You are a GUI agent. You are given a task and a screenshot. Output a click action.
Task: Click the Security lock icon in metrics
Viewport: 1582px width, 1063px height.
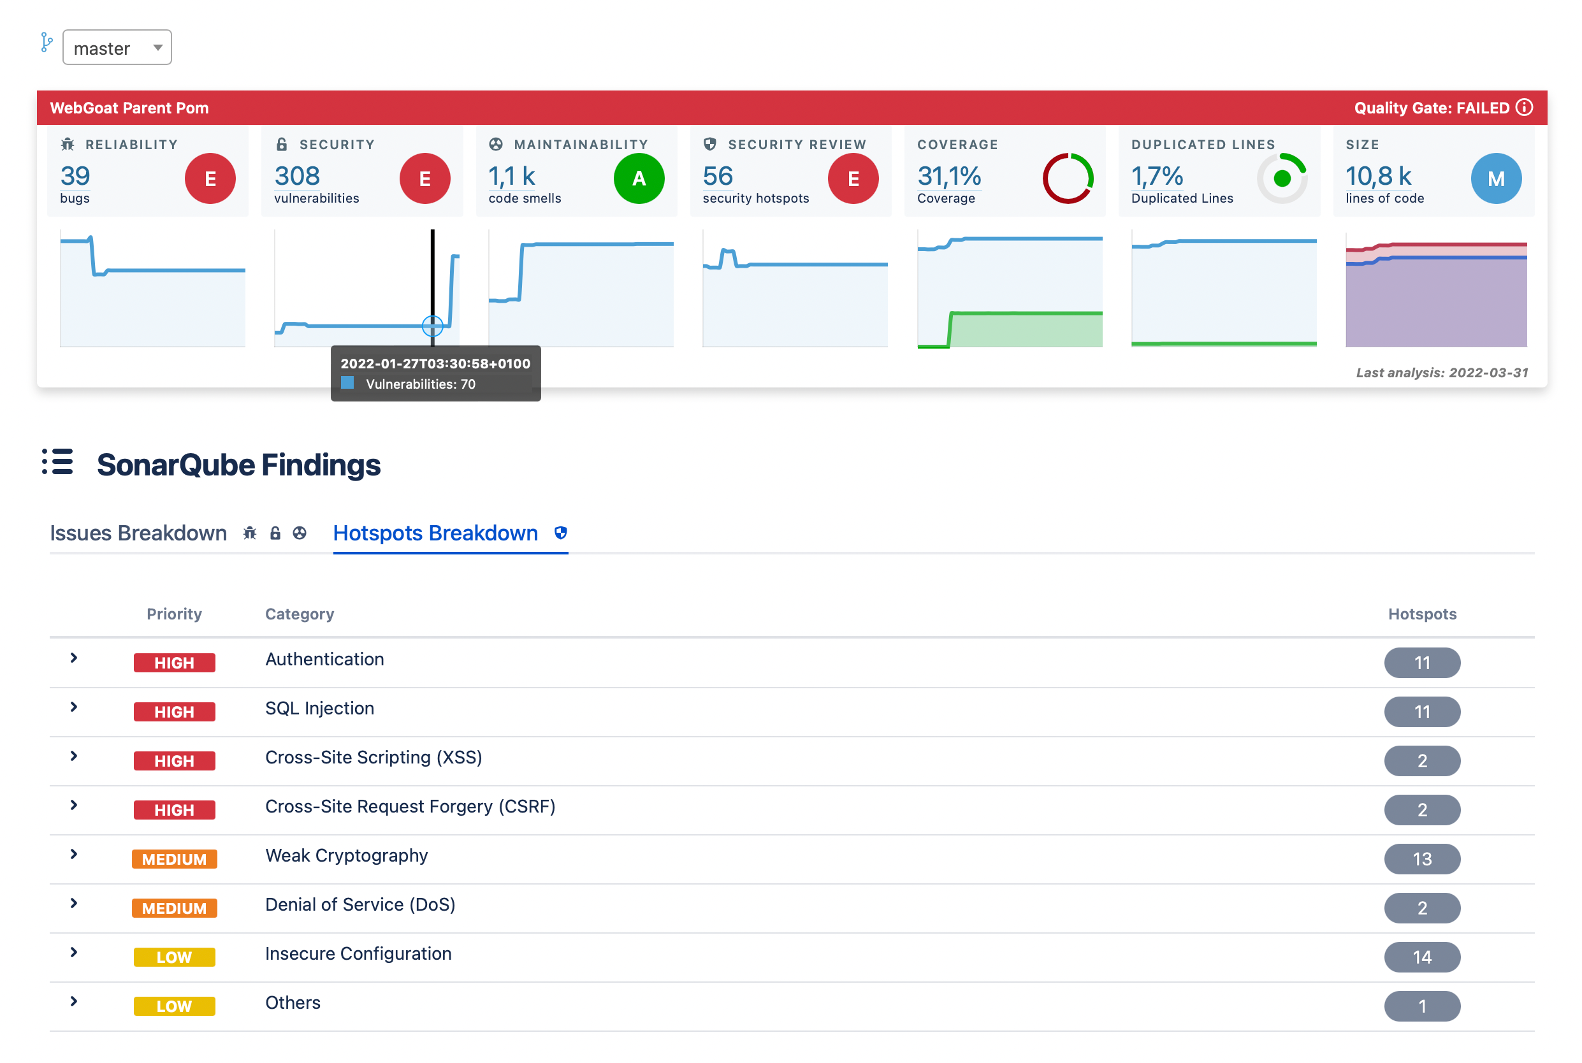coord(282,145)
